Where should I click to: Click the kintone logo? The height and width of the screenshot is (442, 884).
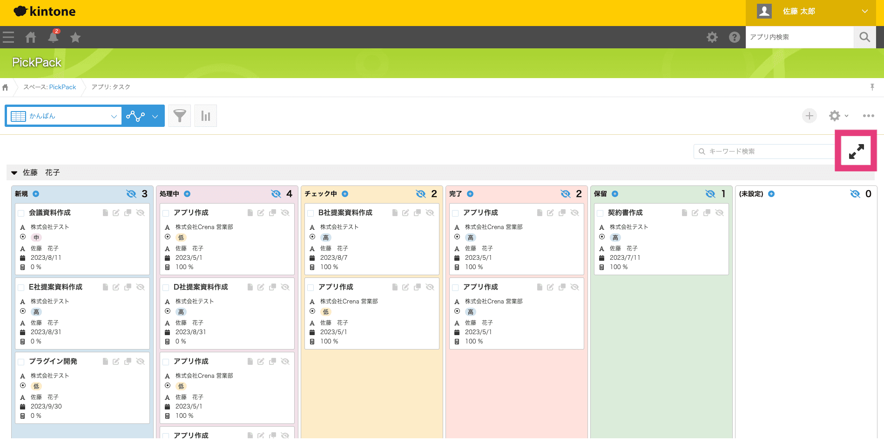tap(45, 12)
